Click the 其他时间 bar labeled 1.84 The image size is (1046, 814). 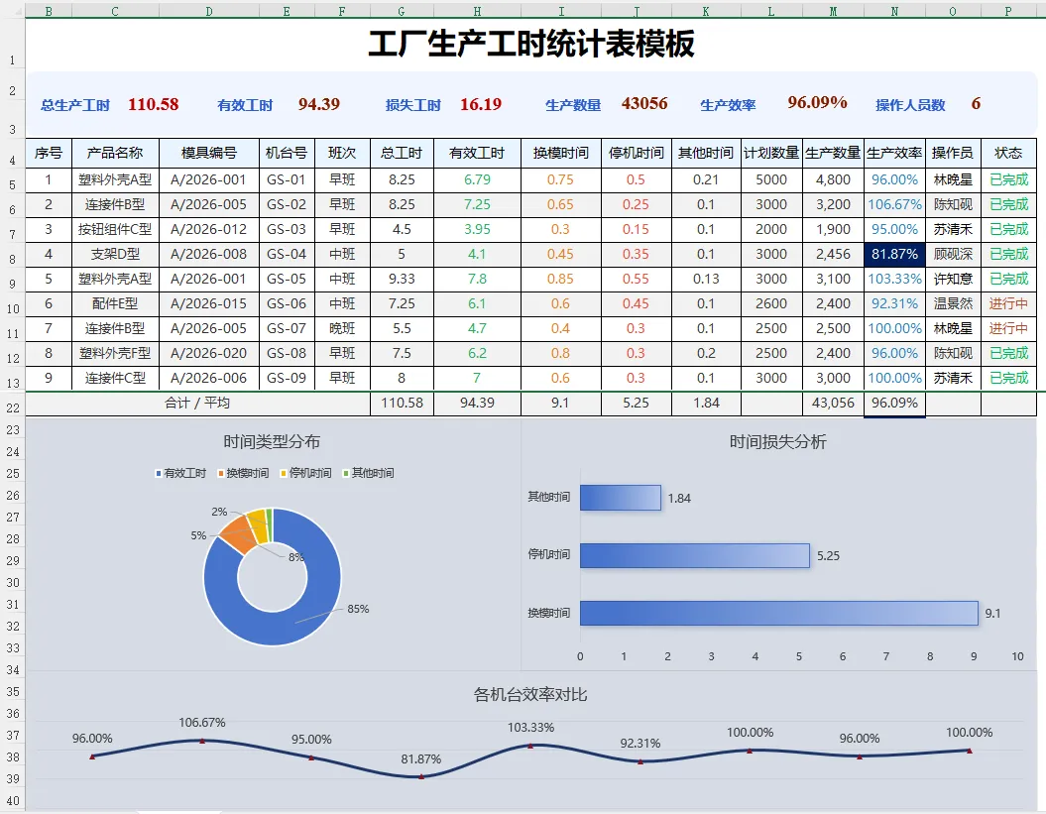pyautogui.click(x=621, y=498)
